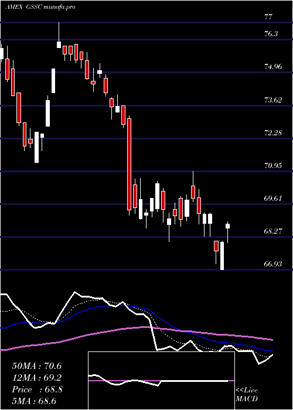Click the last white candle on the right

(227, 226)
